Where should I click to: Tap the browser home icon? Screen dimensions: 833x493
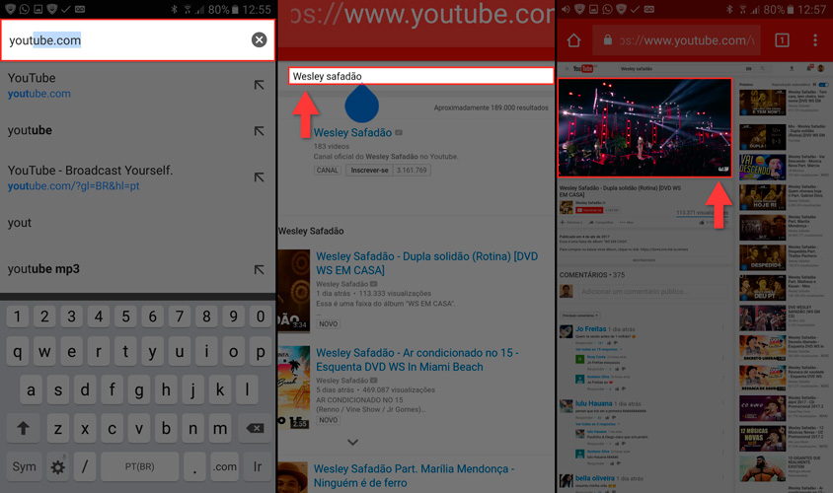tap(573, 40)
